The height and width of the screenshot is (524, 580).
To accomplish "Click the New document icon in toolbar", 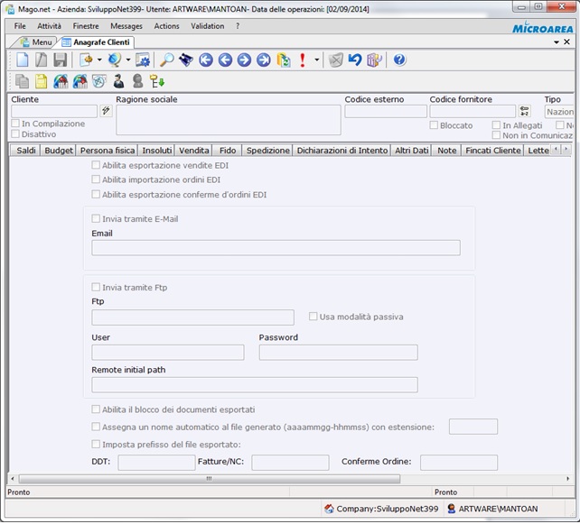I will 23,60.
